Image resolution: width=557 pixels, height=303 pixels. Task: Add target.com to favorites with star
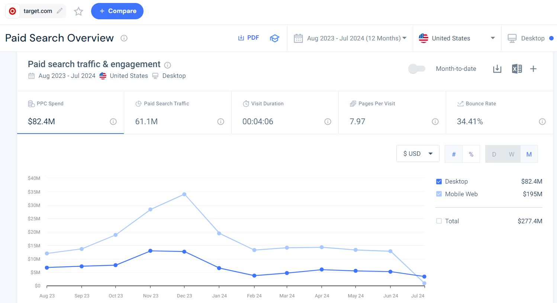tap(78, 11)
